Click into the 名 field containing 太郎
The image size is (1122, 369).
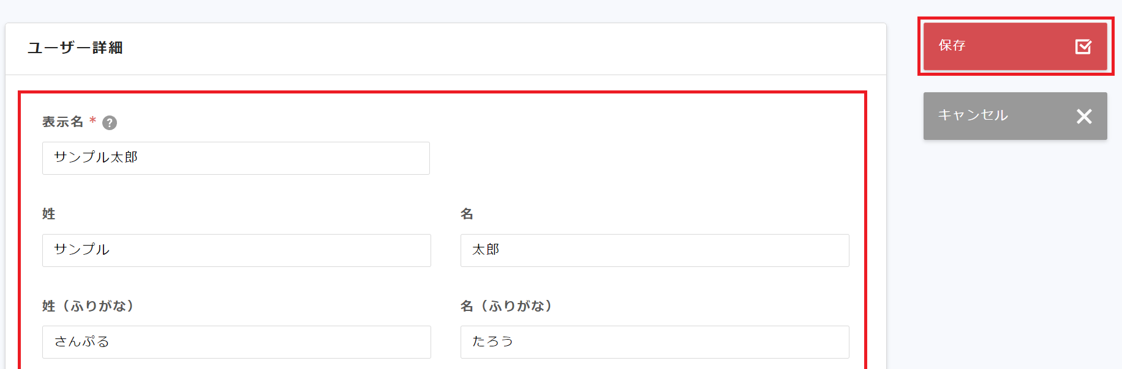point(654,250)
